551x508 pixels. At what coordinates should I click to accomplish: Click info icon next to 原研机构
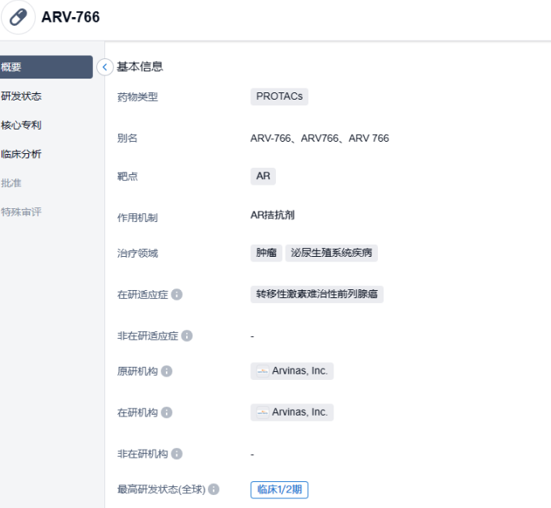[x=167, y=371]
